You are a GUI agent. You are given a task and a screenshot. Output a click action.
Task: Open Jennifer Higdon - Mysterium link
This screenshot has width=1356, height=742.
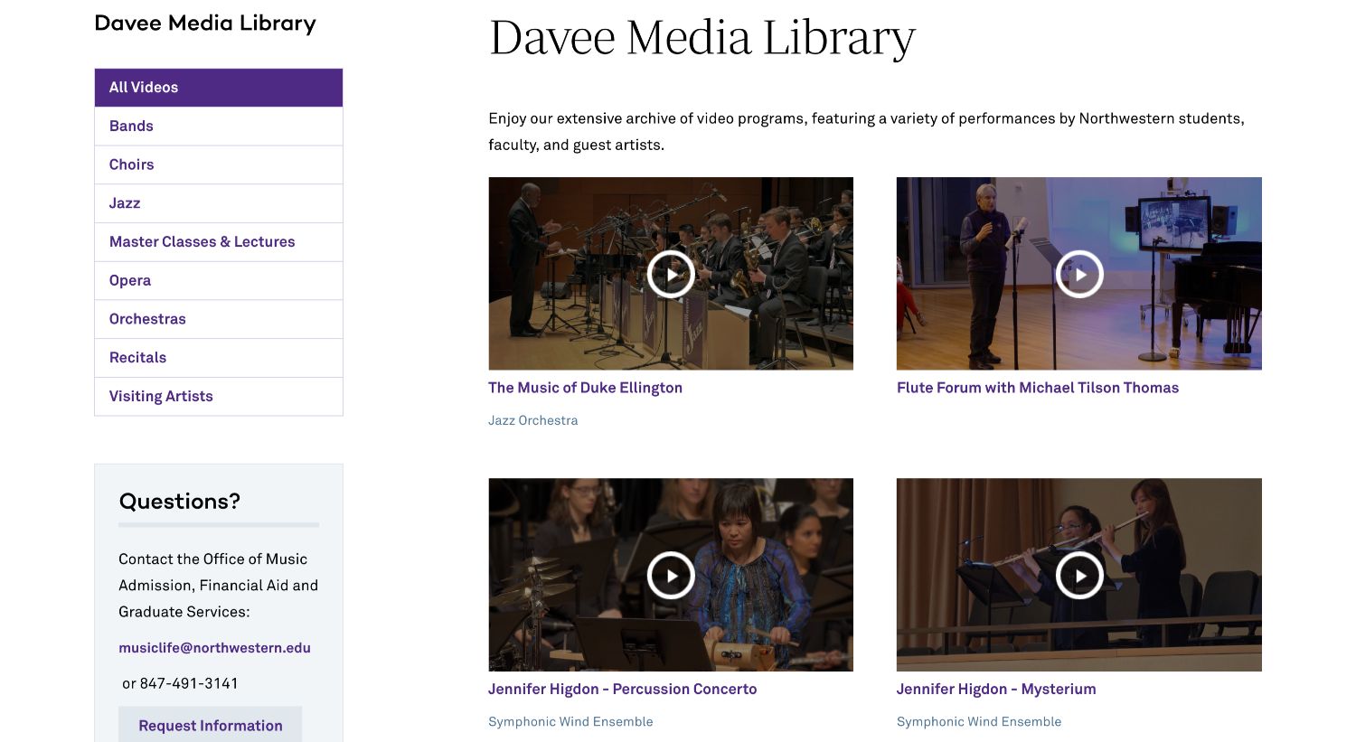[x=996, y=689]
